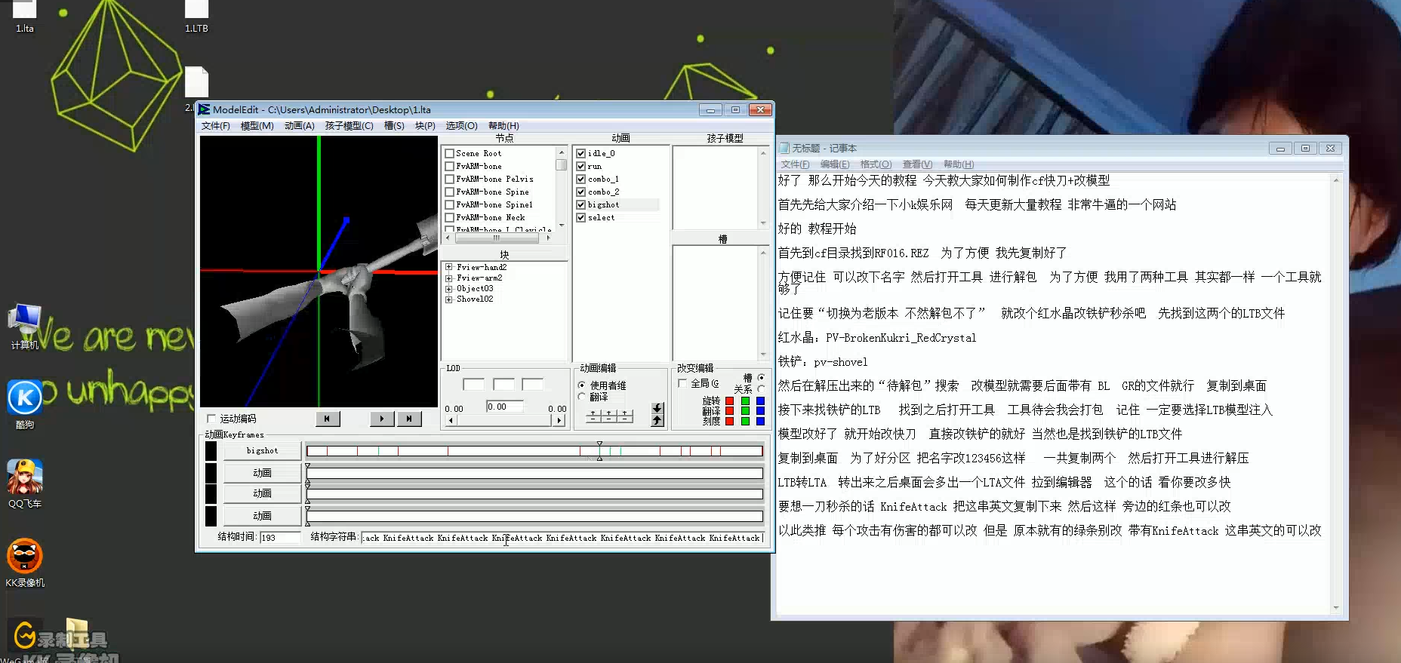Click the 3D model preview viewport
Screen dimensions: 1401x663
tap(319, 272)
